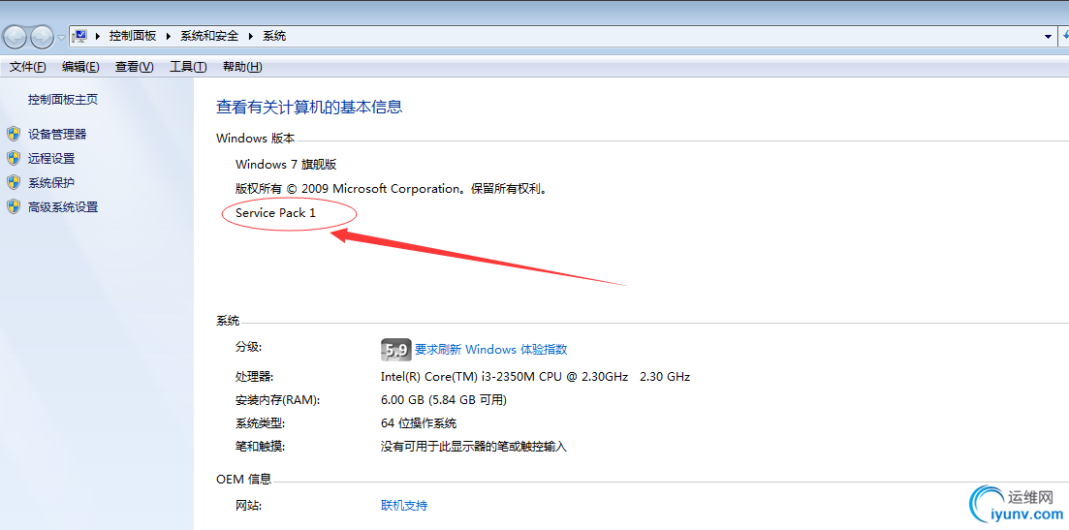
Task: Click the computer icon in address bar
Action: (79, 36)
